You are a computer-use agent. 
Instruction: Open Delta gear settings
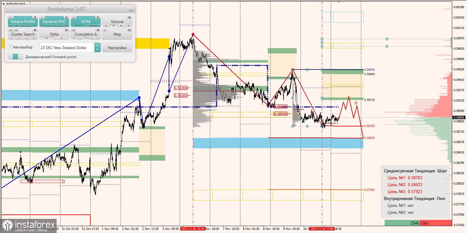click(x=66, y=30)
